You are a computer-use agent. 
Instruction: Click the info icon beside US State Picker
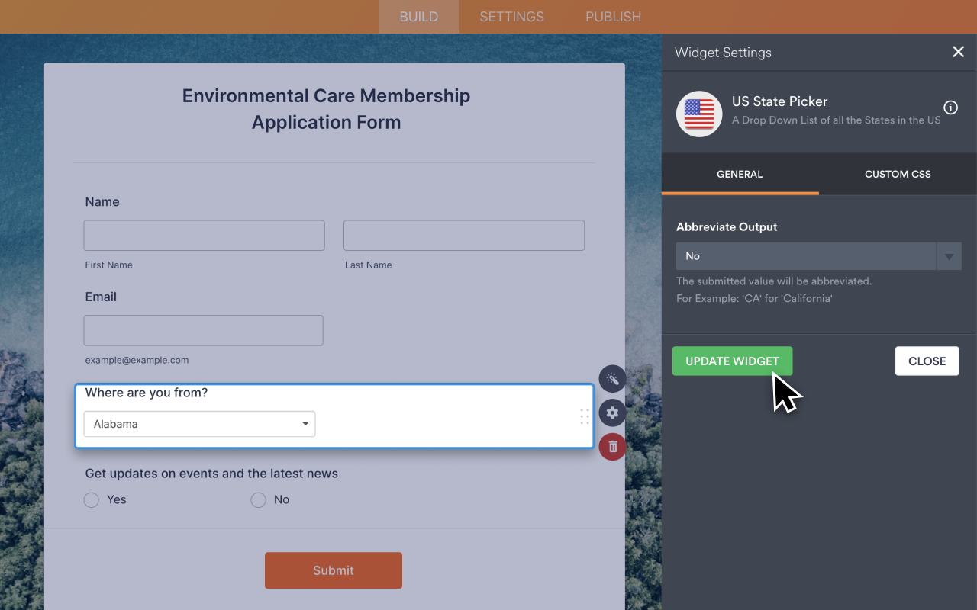click(950, 108)
